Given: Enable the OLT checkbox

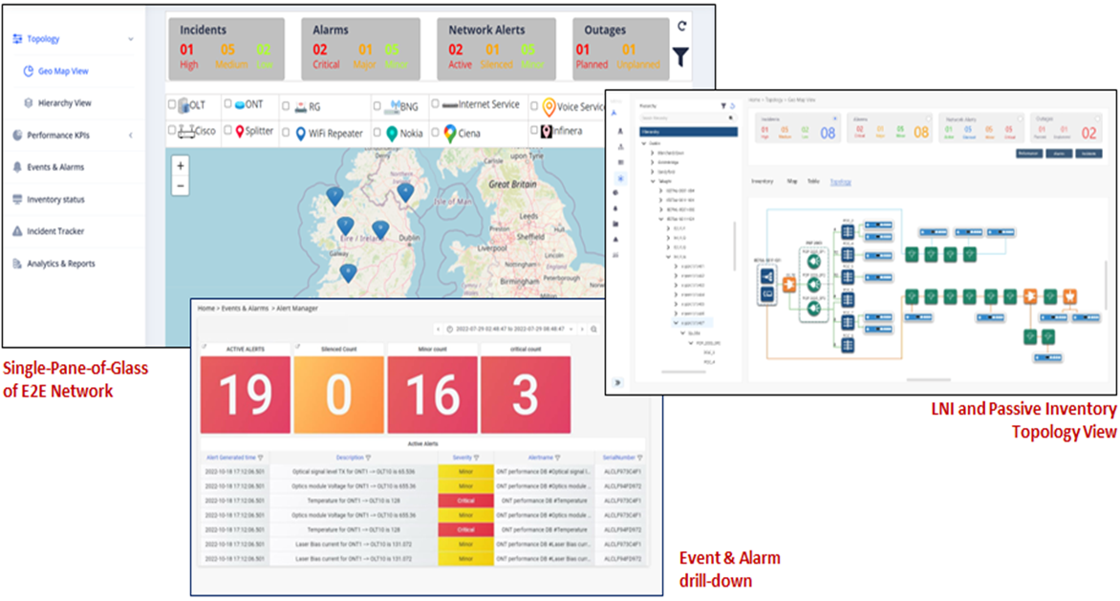Looking at the screenshot, I should click(x=171, y=104).
